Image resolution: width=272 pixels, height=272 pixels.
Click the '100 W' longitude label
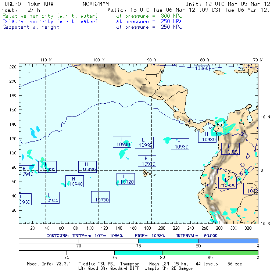point(99,60)
